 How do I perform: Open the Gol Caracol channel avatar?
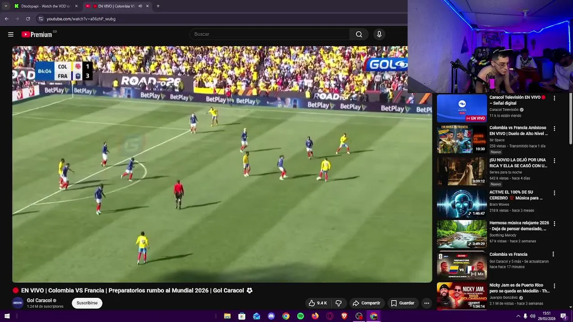click(x=17, y=303)
